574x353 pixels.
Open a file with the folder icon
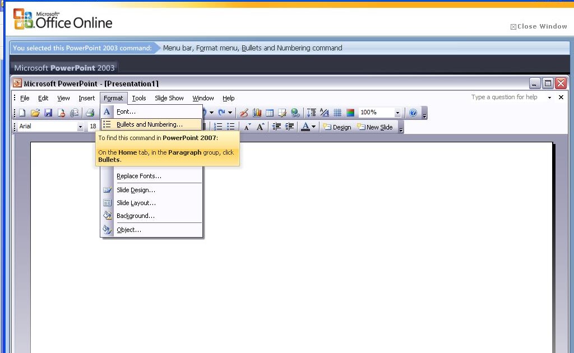tap(35, 113)
